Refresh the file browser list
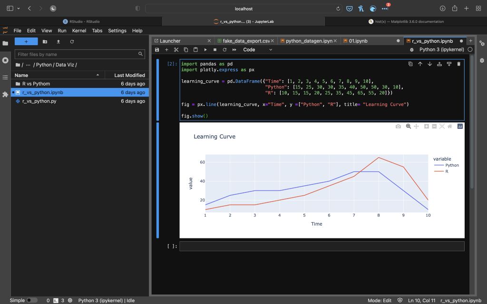This screenshot has height=304, width=487. coord(72,42)
